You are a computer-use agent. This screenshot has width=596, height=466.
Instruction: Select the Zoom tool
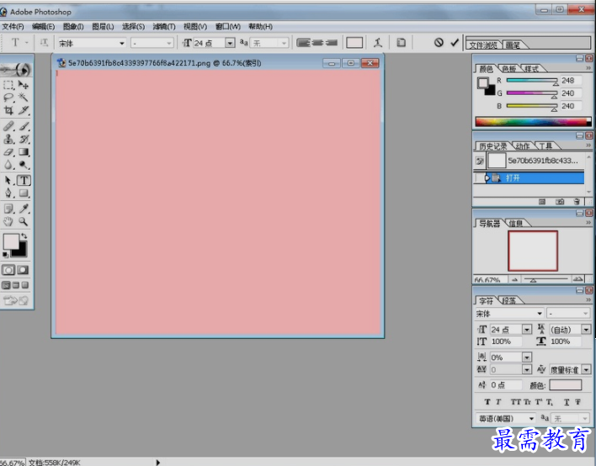pyautogui.click(x=24, y=221)
